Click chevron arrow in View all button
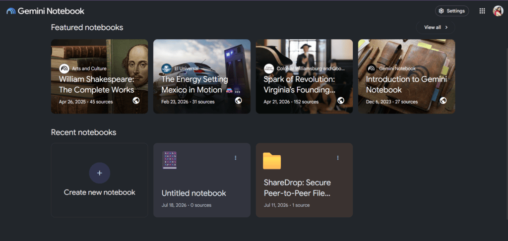508x241 pixels. click(446, 27)
